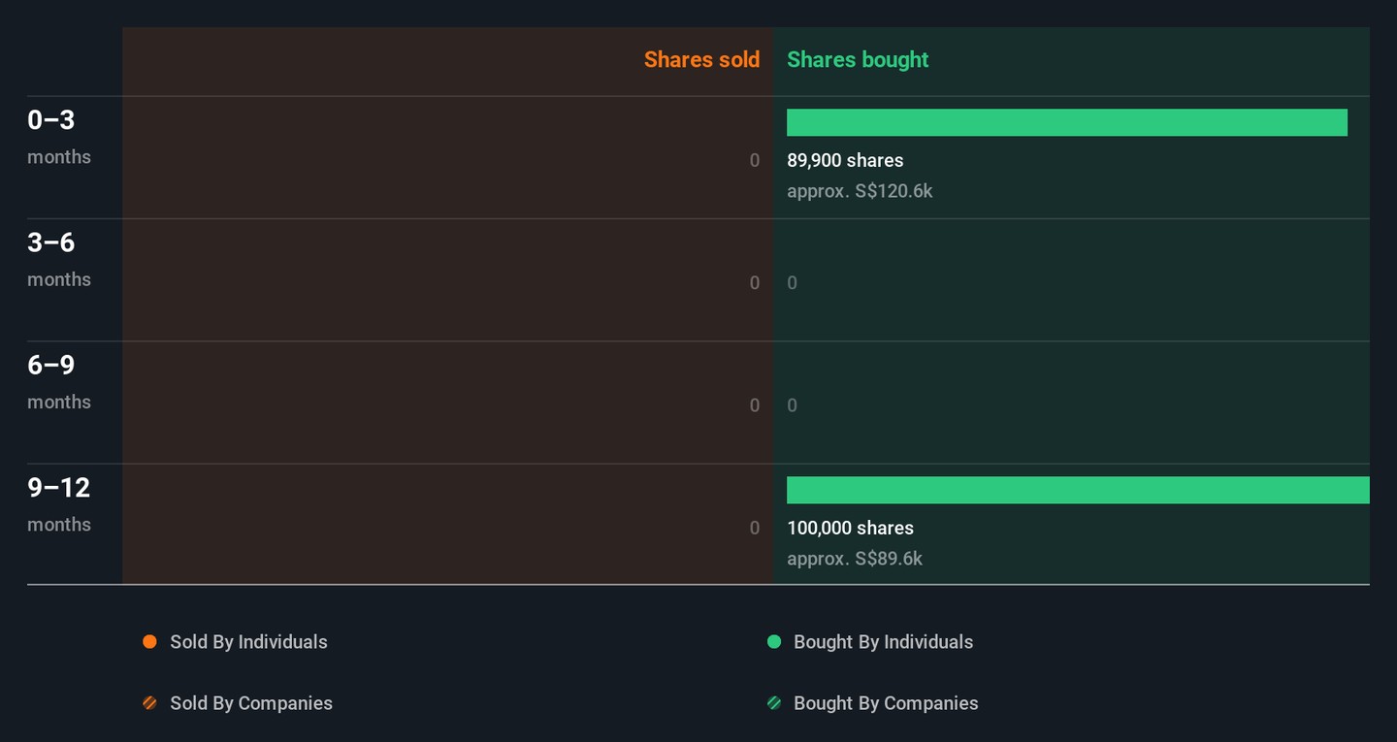Select the 9–12 months green bought bar
The image size is (1397, 742).
click(1077, 490)
